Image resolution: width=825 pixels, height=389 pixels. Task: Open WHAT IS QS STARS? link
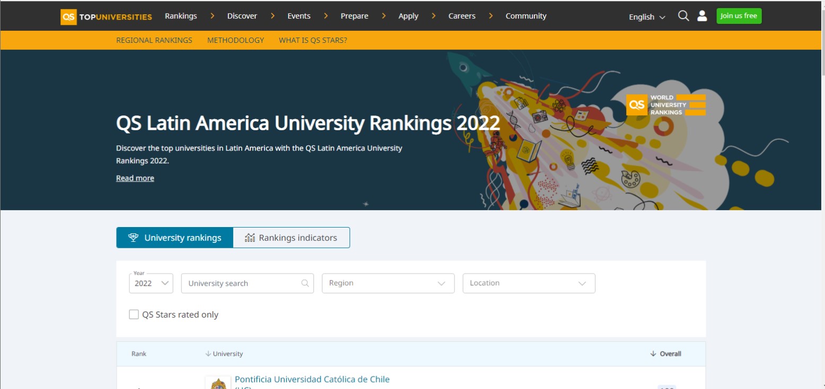(x=313, y=40)
